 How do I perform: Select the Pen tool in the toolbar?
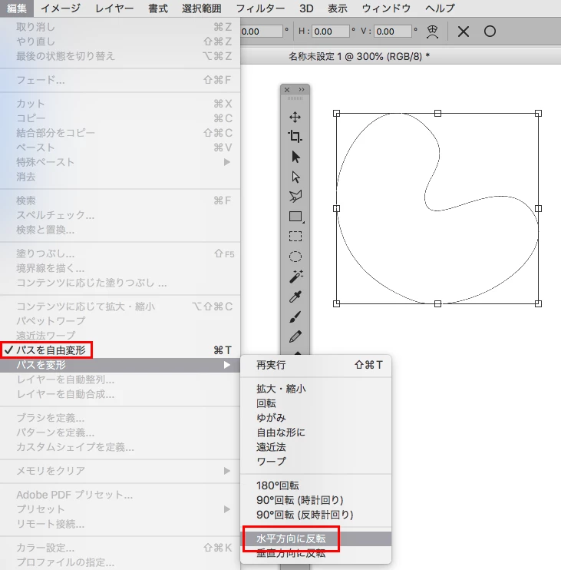(x=295, y=197)
